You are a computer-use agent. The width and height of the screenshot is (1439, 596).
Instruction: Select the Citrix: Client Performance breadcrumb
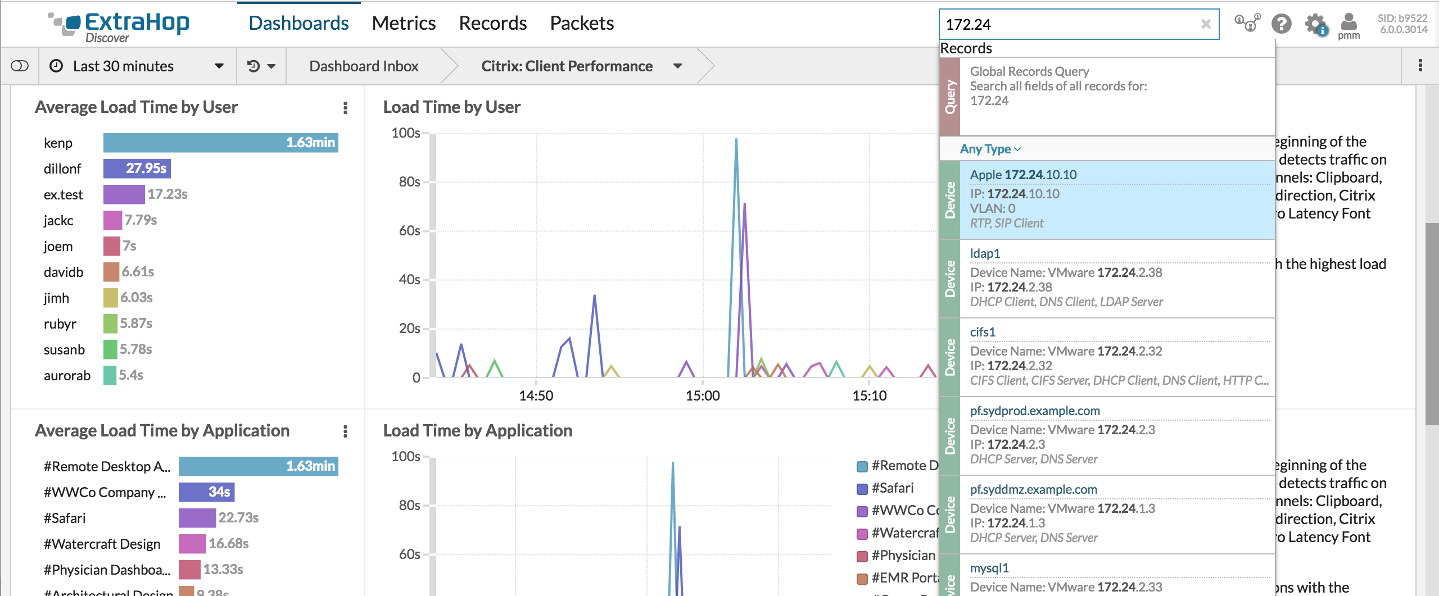pos(567,66)
